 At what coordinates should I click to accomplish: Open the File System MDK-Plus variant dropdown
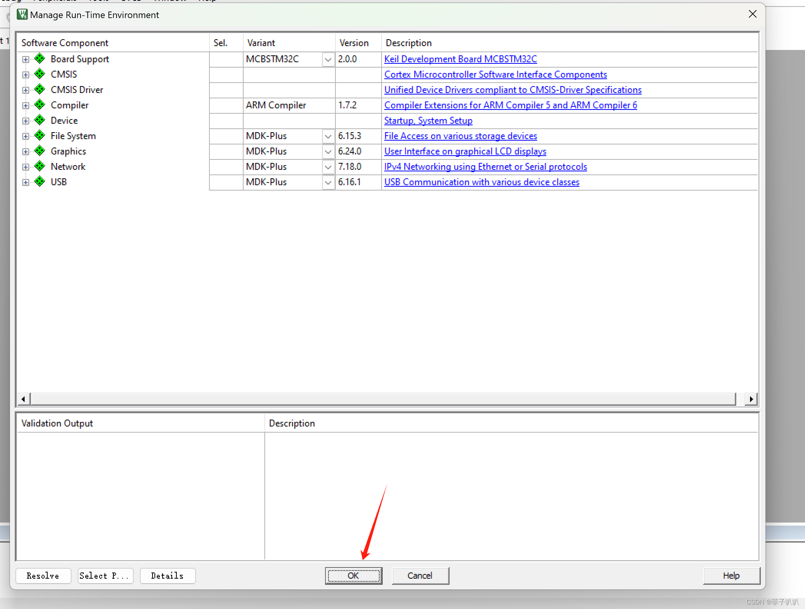coord(328,136)
